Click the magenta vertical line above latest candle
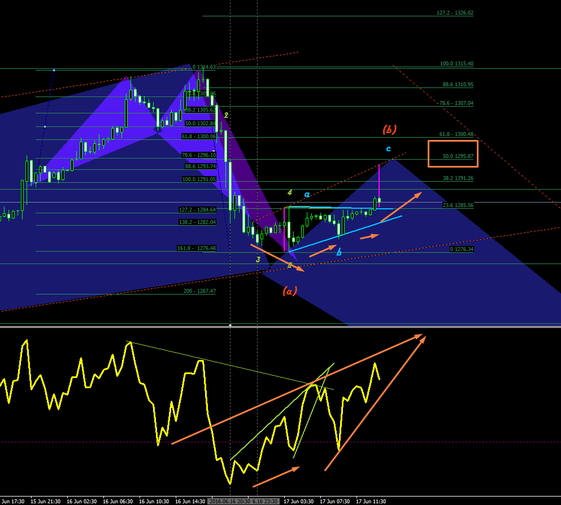 point(379,185)
